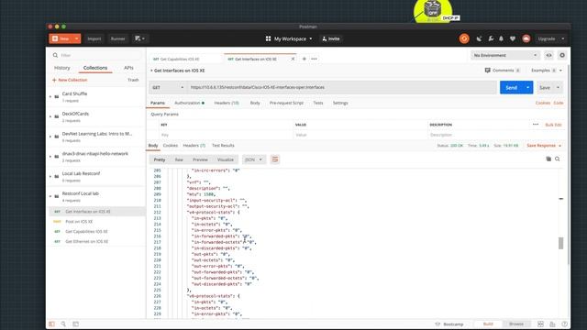Switch to Build mode
This screenshot has height=330, width=587.
(488, 324)
